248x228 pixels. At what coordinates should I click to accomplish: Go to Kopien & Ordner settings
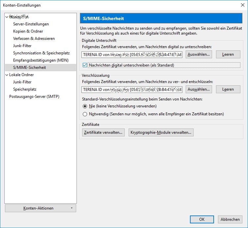tap(28, 31)
